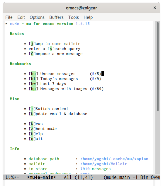The height and width of the screenshot is (189, 163).
Task: Click the Bookmarks section heading
Action: tap(21, 64)
